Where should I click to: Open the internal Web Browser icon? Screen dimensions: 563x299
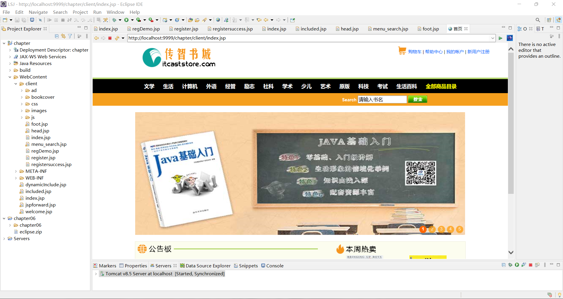218,20
